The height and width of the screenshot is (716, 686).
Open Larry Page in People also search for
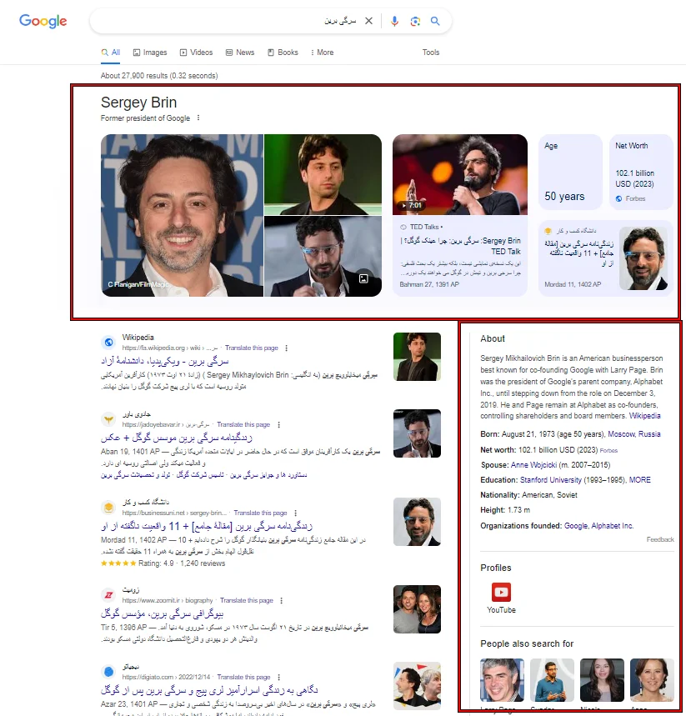click(x=502, y=680)
